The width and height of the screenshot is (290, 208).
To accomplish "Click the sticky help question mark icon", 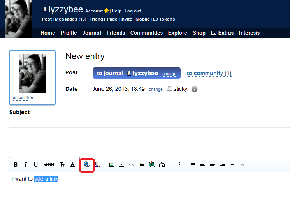I will point(195,89).
